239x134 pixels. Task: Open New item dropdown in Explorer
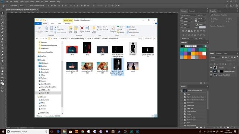[102, 27]
